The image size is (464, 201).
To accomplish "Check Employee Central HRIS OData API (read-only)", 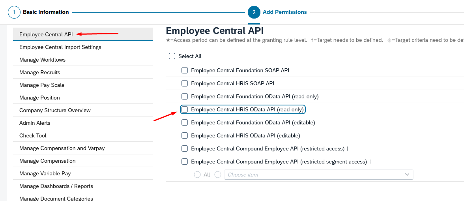I will pos(185,109).
